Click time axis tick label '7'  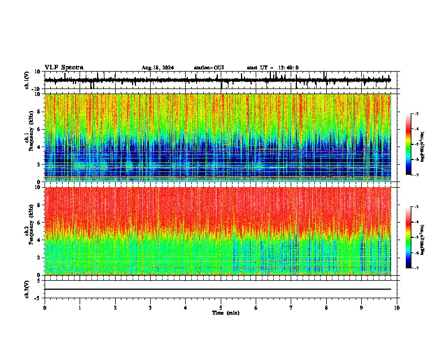point(291,308)
